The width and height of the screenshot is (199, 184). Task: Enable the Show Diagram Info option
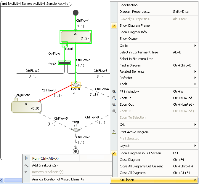coord(133,32)
